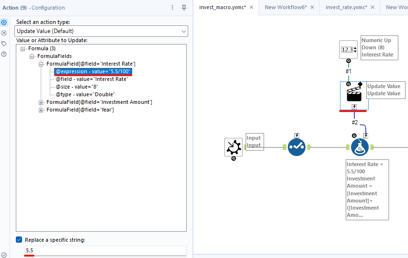Select FormulaField Investment Amount tree item
This screenshot has height=258, width=408.
pyautogui.click(x=99, y=102)
